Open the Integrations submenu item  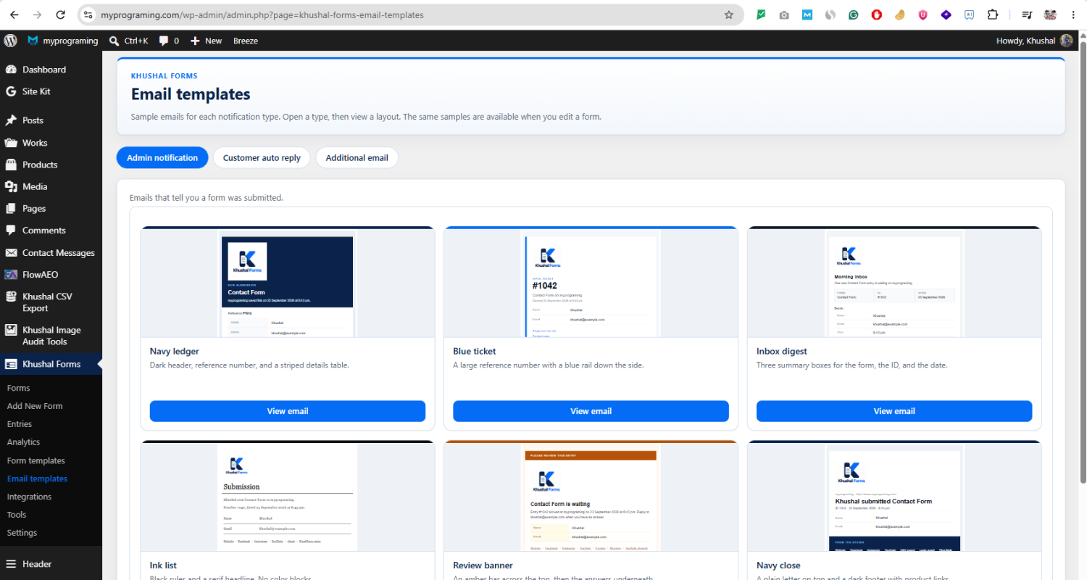click(29, 497)
